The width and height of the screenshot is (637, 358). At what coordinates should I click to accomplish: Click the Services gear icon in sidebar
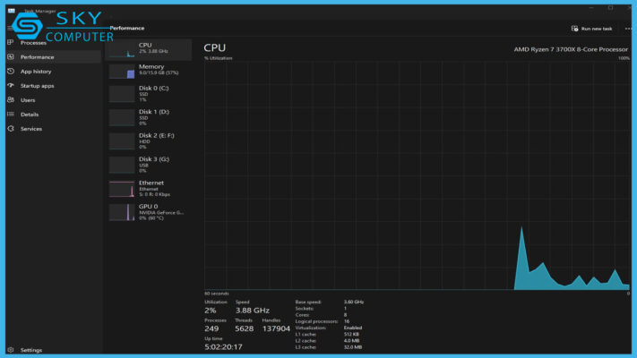pyautogui.click(x=11, y=129)
